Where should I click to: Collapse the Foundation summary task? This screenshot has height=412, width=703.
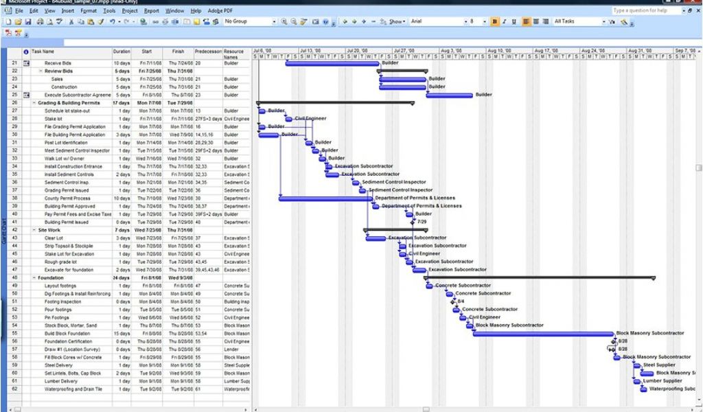coord(34,278)
